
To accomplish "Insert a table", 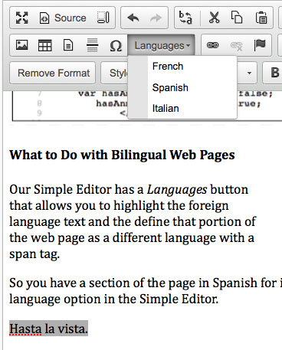I will coord(45,45).
